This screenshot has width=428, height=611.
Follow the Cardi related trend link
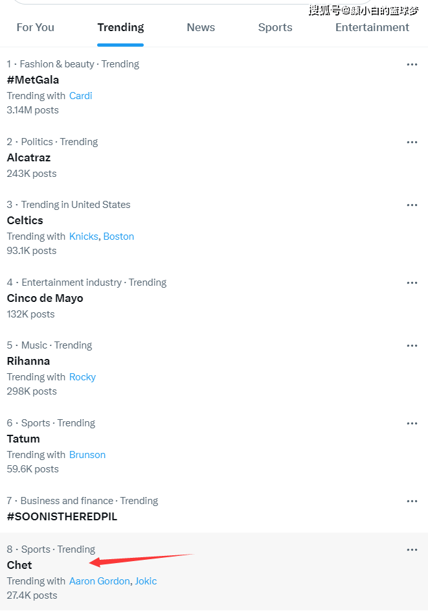click(x=81, y=96)
